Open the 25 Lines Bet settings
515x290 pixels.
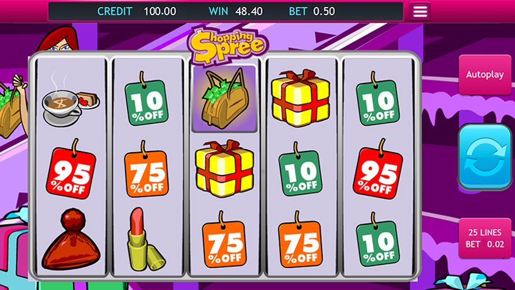point(485,238)
